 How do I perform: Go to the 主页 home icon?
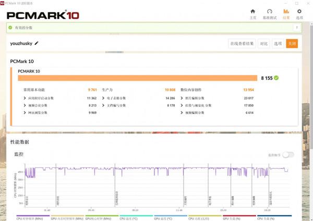(x=253, y=11)
